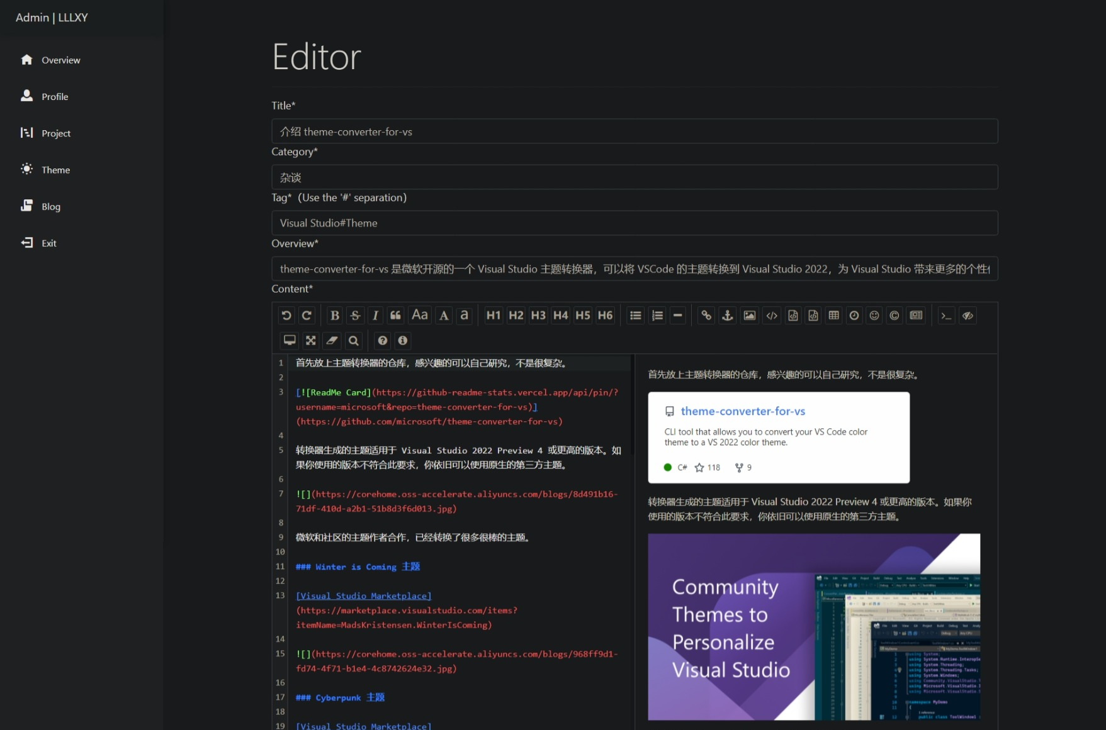
Task: Insert a hyperlink using the link icon
Action: [706, 316]
